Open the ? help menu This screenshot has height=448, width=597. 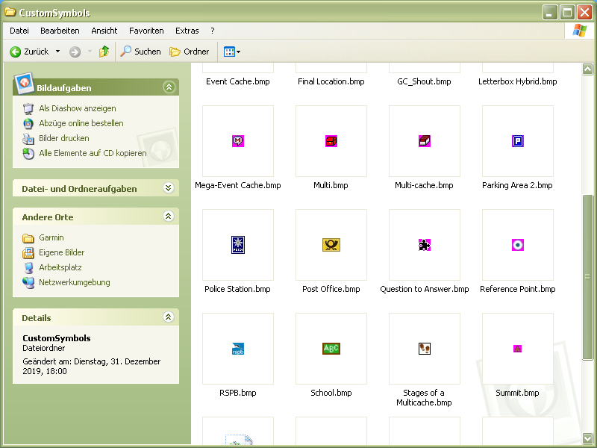pyautogui.click(x=213, y=31)
